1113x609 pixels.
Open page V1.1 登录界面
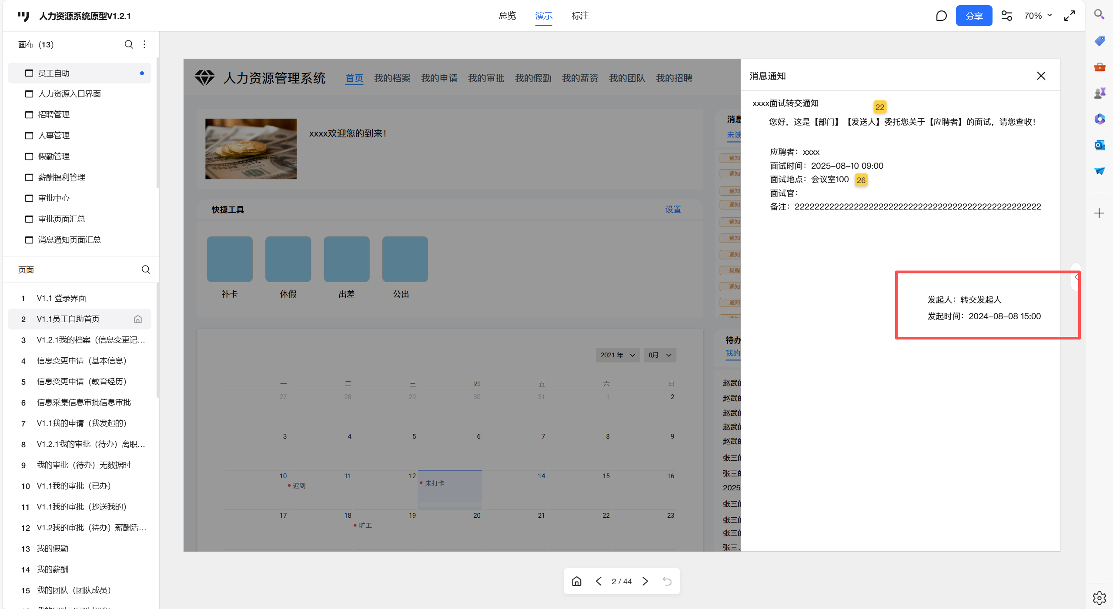[61, 298]
